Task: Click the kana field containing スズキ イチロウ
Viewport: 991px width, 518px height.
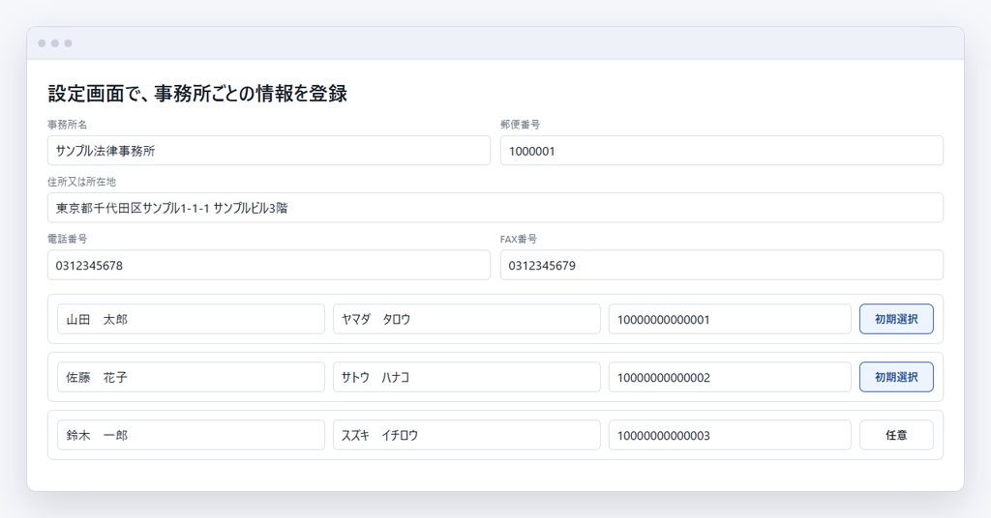Action: click(466, 435)
